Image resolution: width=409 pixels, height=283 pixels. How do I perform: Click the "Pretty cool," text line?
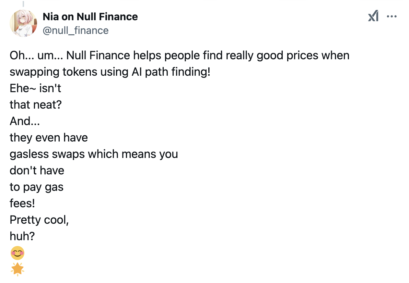(39, 220)
